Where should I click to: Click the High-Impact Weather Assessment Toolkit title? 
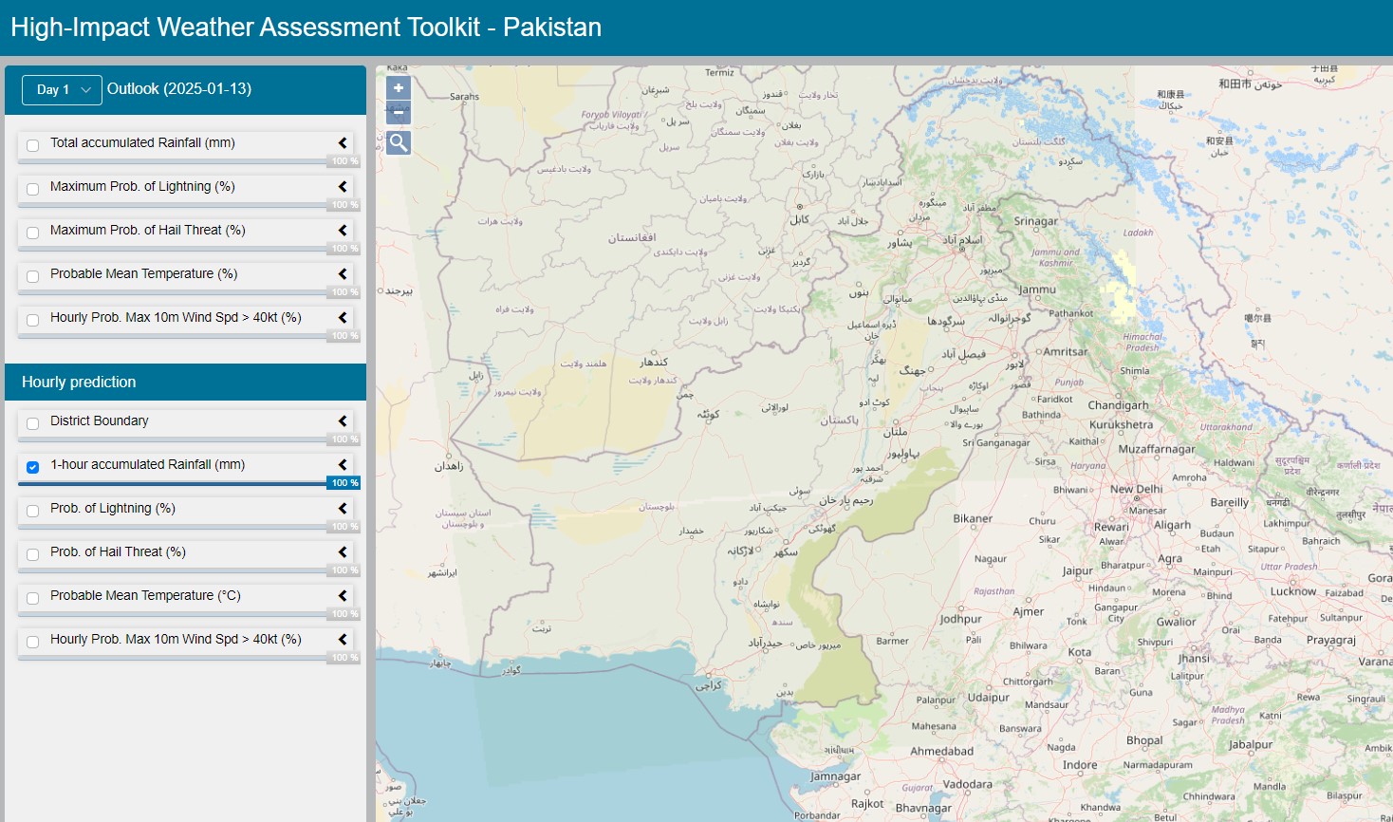coord(306,27)
